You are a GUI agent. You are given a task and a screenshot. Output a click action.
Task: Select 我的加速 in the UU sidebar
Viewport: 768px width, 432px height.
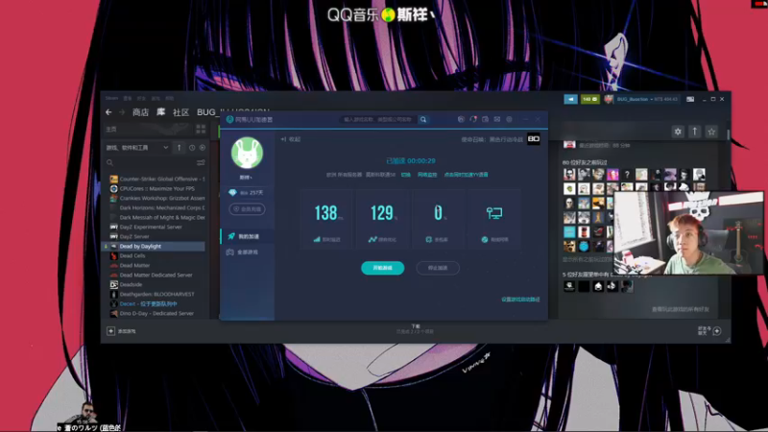click(248, 236)
